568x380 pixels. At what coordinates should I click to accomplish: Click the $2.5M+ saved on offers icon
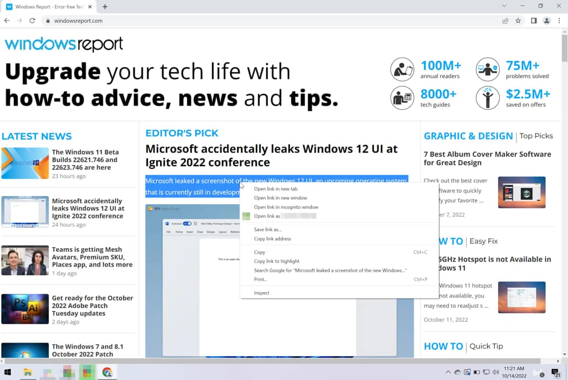point(488,98)
